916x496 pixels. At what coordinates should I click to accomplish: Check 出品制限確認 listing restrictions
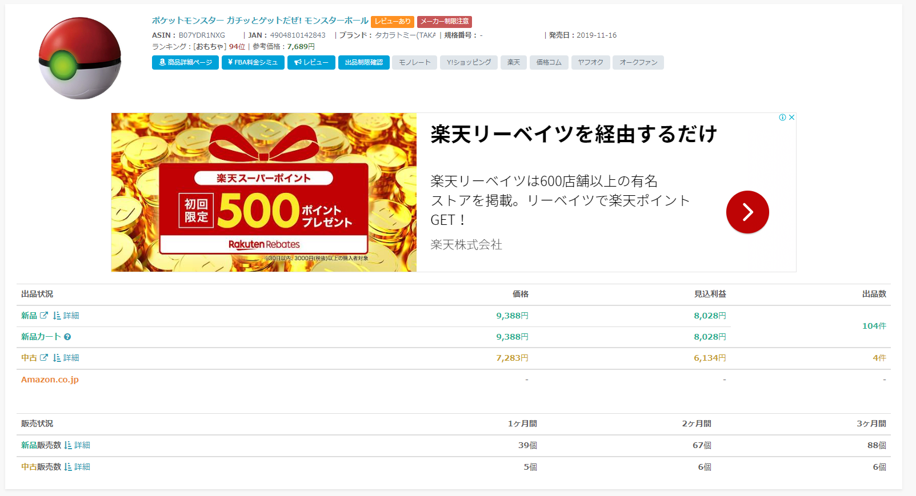tap(363, 62)
